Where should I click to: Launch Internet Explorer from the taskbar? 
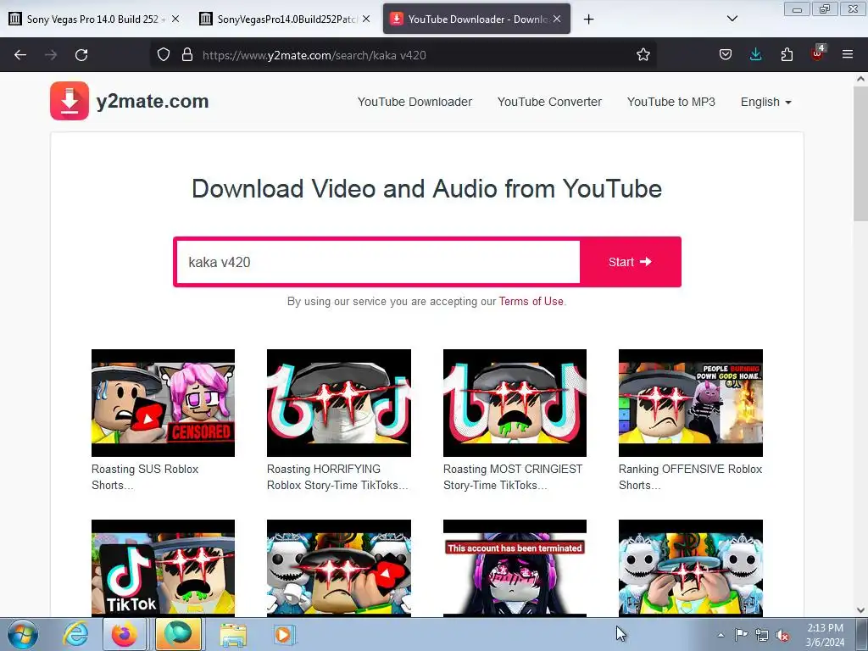[x=75, y=634]
